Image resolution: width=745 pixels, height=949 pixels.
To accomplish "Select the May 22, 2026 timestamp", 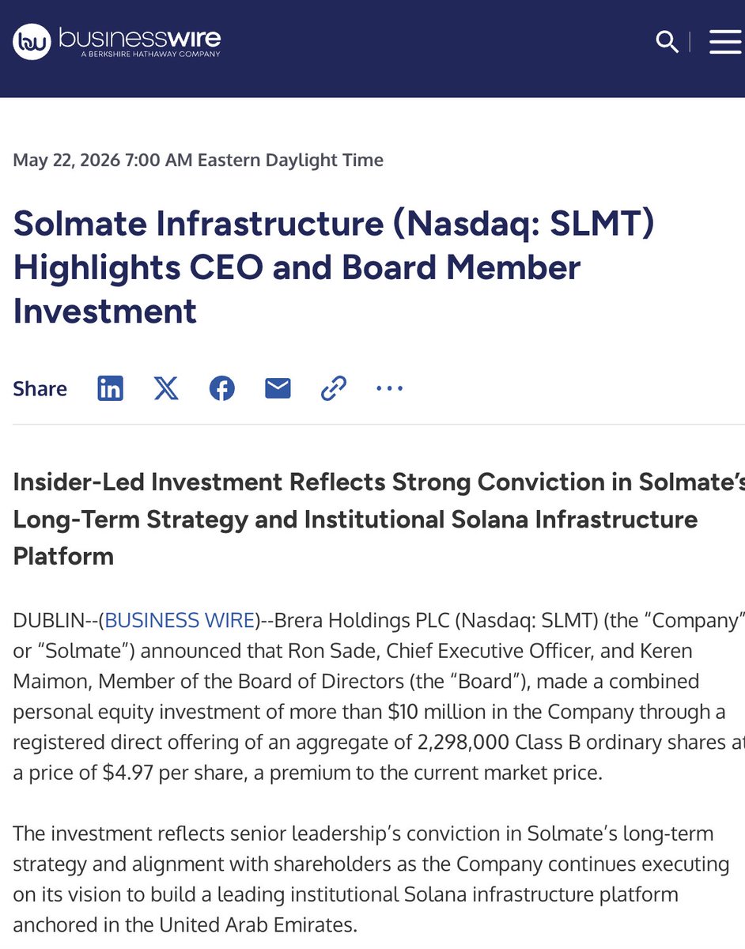I will 199,160.
